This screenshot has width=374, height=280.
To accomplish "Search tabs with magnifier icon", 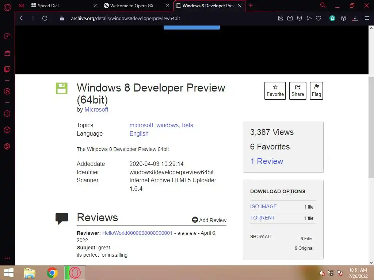I will click(323, 5).
